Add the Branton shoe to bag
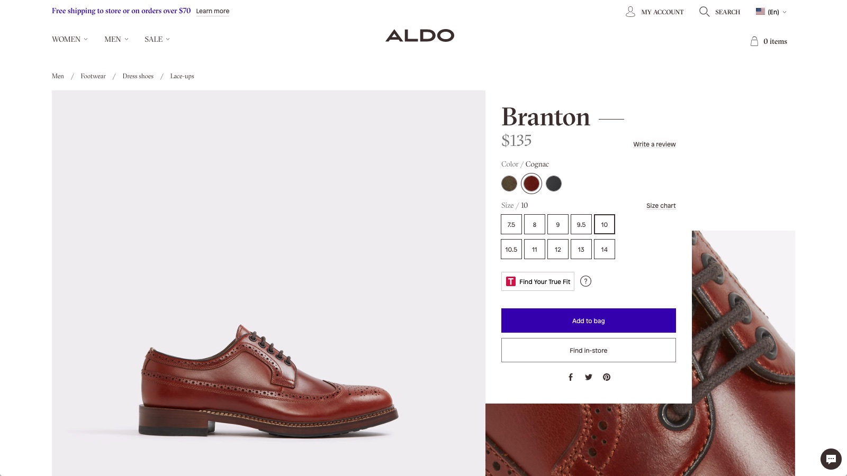The width and height of the screenshot is (847, 476). [x=588, y=321]
